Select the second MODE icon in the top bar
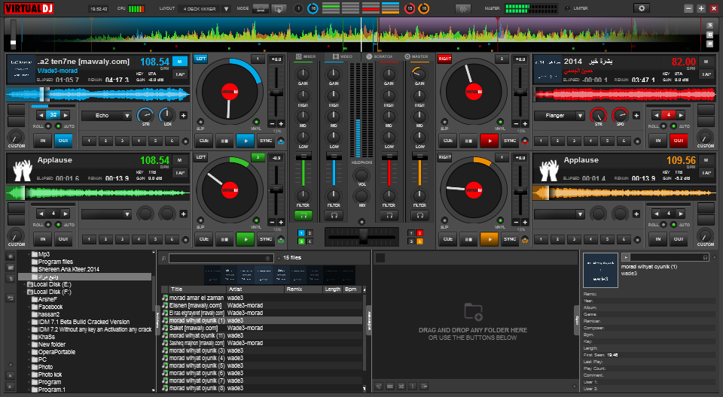The image size is (723, 397). [x=279, y=8]
